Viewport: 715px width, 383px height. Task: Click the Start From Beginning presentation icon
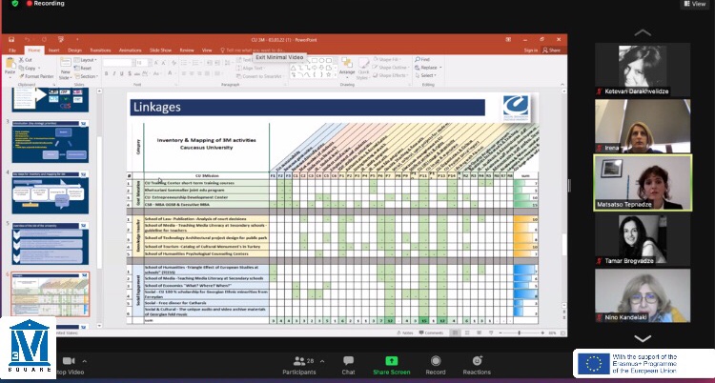pyautogui.click(x=61, y=40)
